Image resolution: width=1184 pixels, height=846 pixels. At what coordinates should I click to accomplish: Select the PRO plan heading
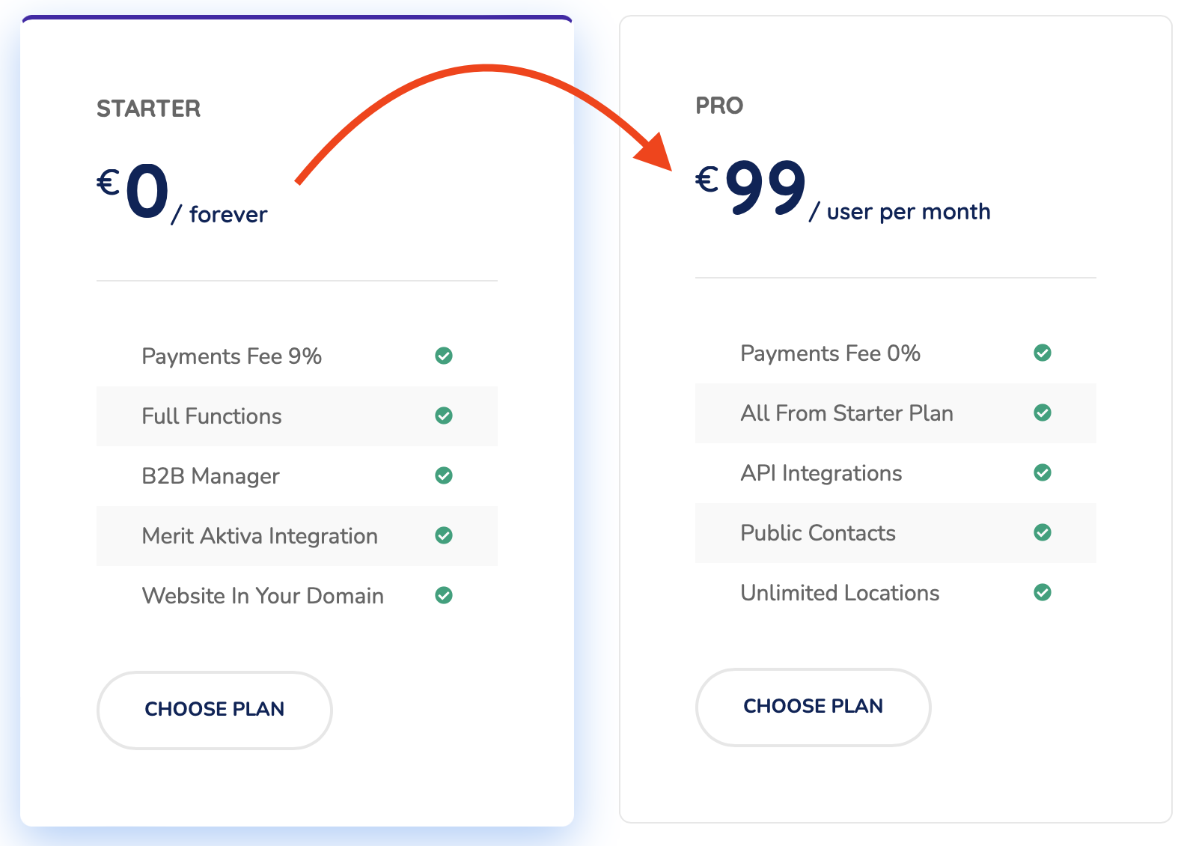tap(719, 106)
